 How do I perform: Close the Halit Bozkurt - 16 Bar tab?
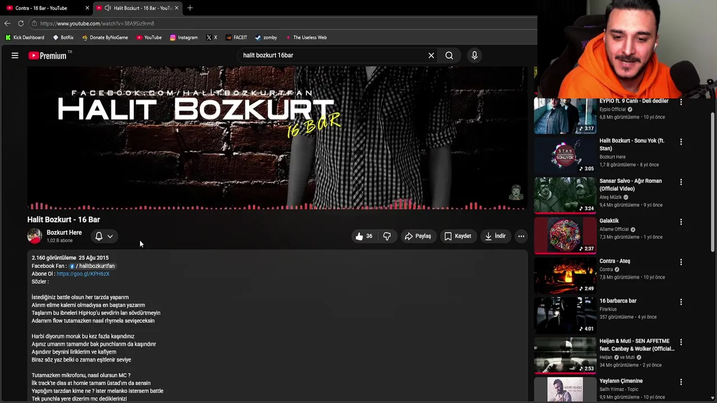[x=177, y=8]
